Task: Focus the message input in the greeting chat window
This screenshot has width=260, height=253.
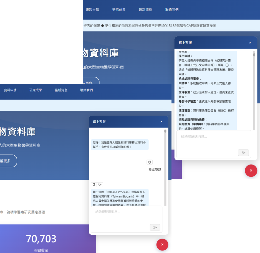Action: pos(127,212)
